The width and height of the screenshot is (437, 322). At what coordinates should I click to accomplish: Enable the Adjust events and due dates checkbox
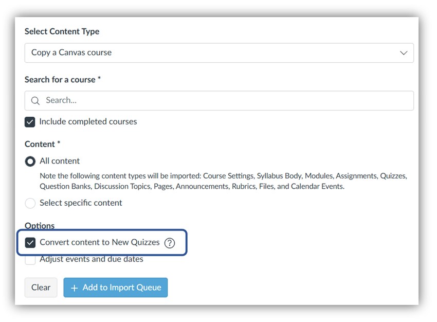point(30,259)
